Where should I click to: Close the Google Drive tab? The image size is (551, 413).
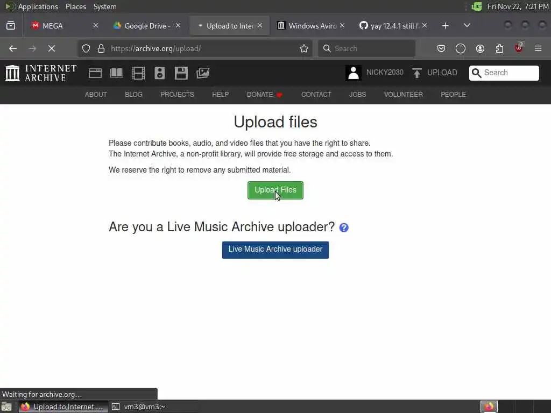click(178, 26)
